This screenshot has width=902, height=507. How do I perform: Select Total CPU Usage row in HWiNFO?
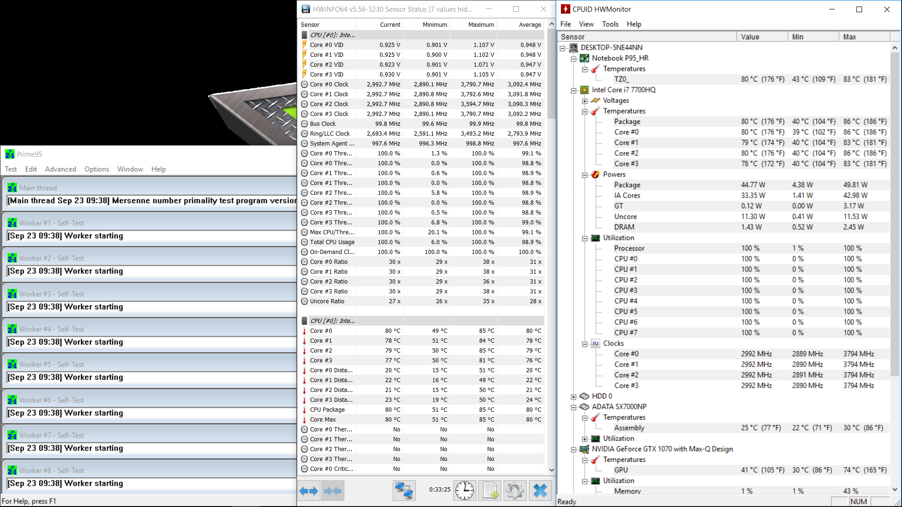pos(421,242)
